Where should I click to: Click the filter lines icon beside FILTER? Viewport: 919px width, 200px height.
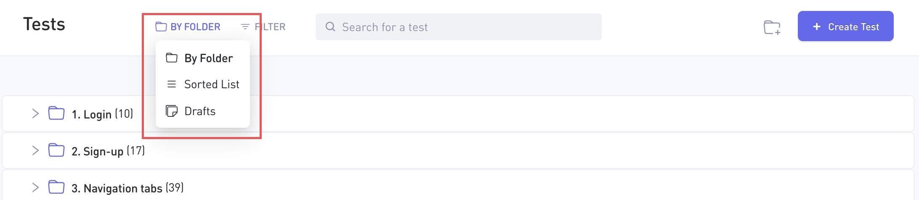245,27
